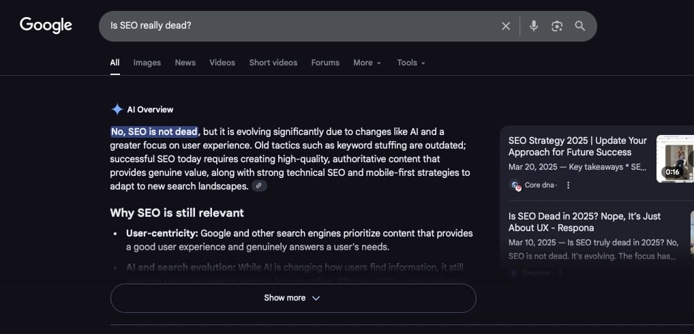Click highlighted text 'No, SEO is not dead'
This screenshot has width=694, height=334.
tap(154, 132)
